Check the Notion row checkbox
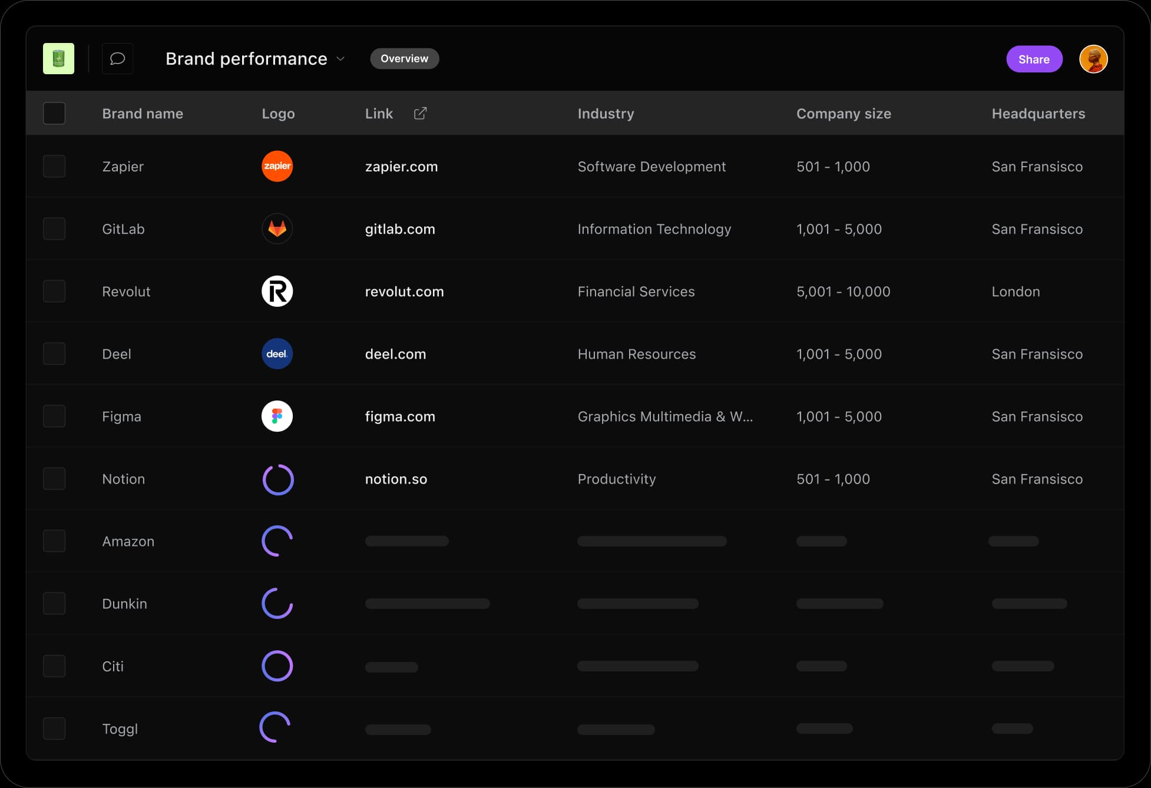 coord(54,478)
